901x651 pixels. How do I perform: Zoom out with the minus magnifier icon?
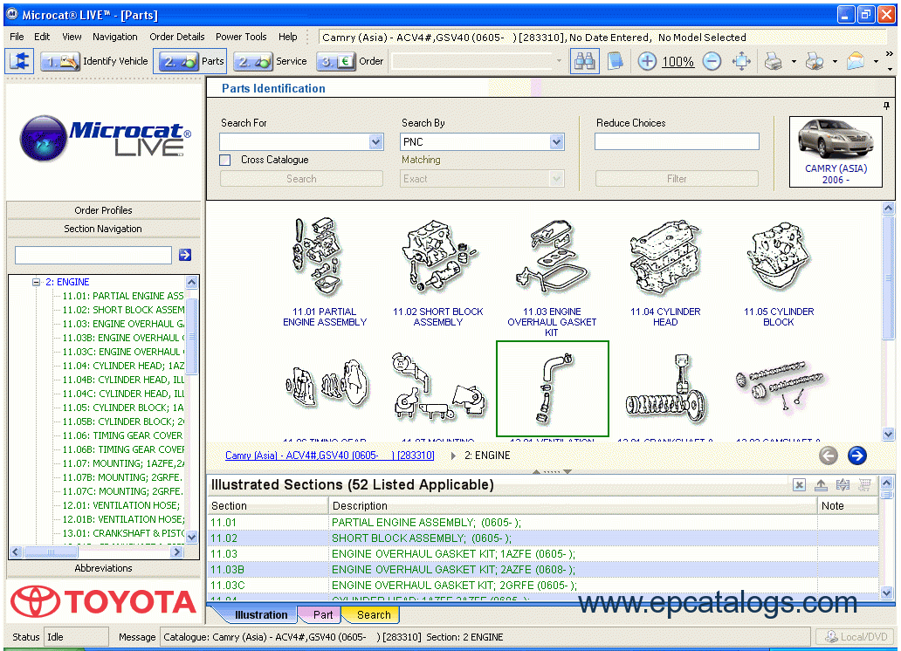coord(712,61)
